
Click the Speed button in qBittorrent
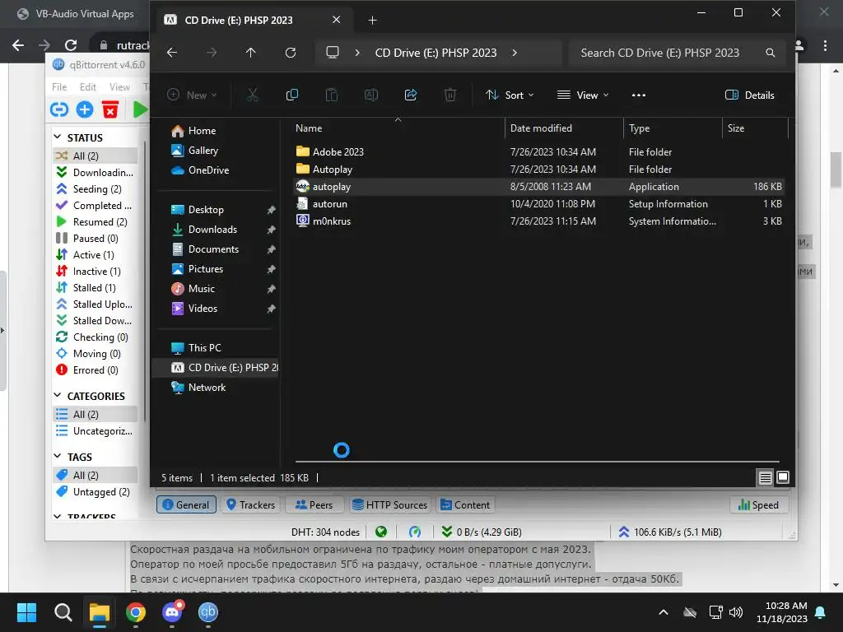(758, 504)
